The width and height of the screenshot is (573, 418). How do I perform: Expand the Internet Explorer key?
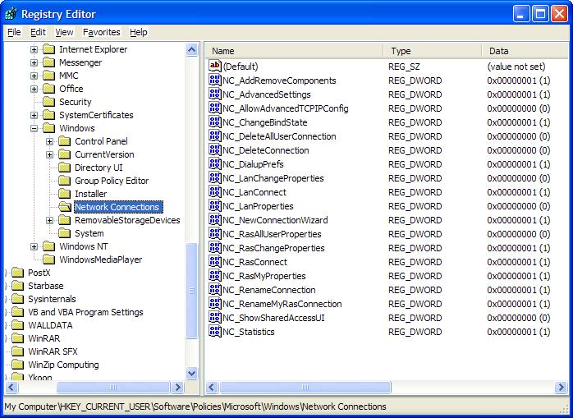(x=34, y=49)
